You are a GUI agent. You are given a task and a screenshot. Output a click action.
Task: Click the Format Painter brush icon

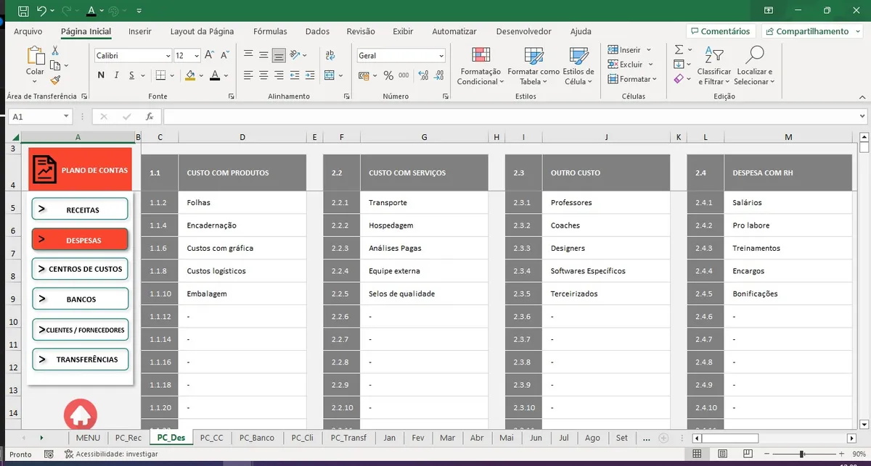pyautogui.click(x=55, y=80)
